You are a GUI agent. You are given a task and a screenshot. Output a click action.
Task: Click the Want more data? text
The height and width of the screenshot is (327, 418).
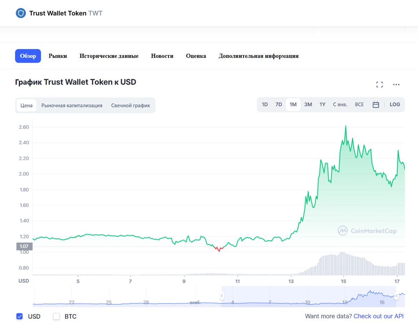pos(328,316)
